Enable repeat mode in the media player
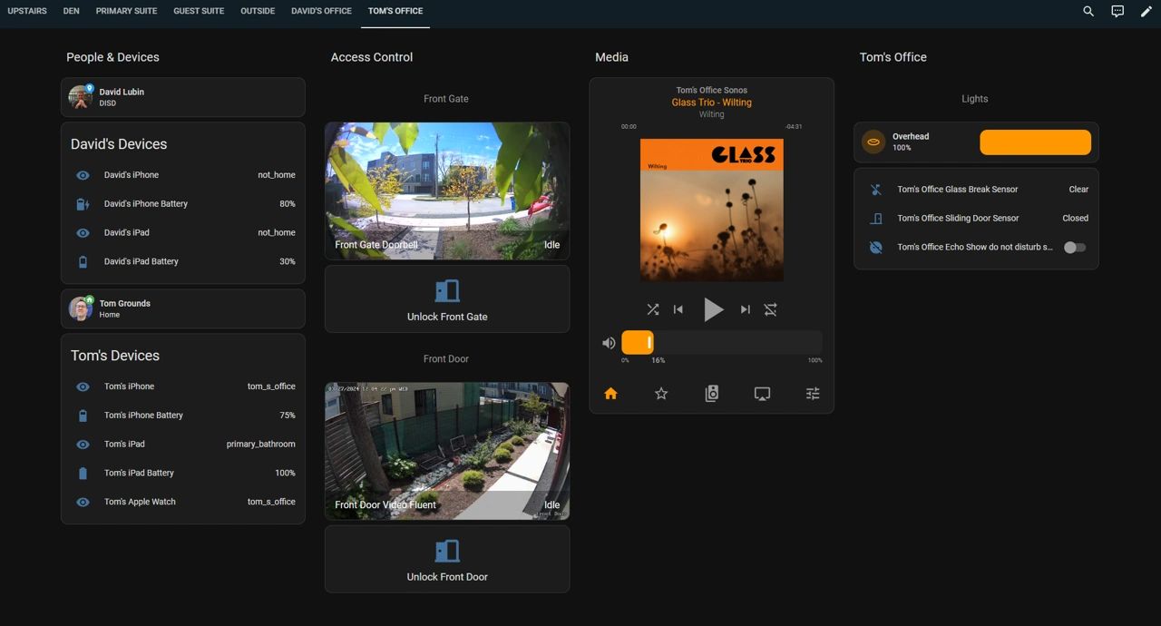This screenshot has width=1161, height=626. pos(770,309)
